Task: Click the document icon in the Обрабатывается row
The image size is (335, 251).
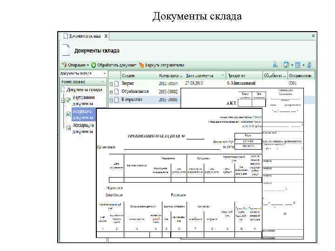Action: (x=117, y=92)
